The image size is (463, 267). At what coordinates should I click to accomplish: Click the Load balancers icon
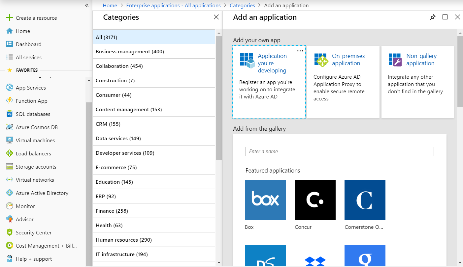pos(10,153)
